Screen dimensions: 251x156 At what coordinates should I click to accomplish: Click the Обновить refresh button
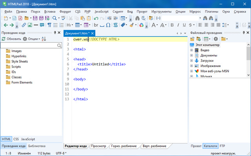coord(11,39)
